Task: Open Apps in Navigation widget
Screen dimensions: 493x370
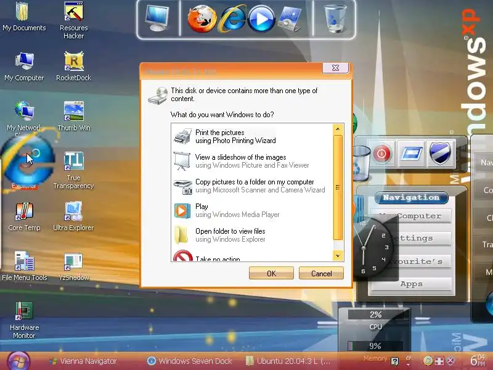Action: coord(411,284)
